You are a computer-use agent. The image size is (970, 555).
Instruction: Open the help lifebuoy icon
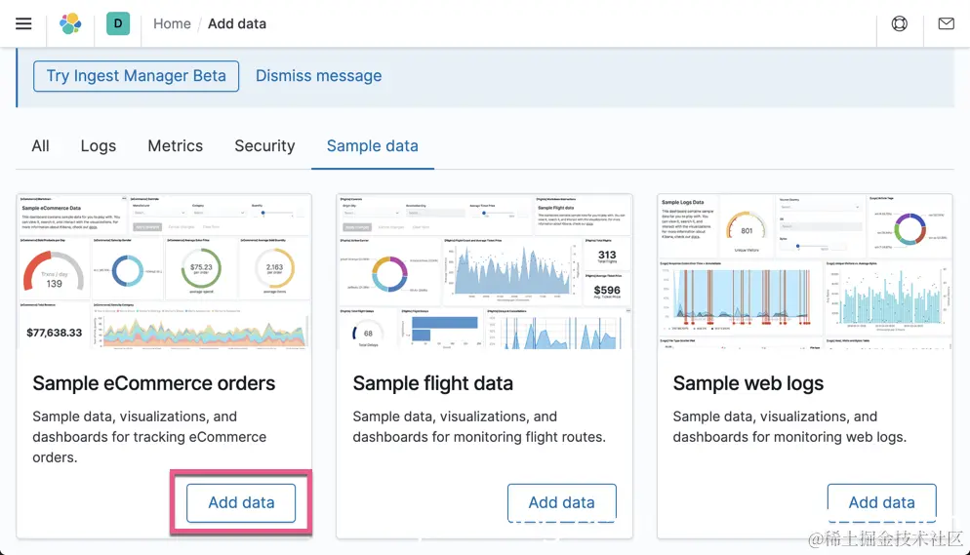tap(900, 23)
